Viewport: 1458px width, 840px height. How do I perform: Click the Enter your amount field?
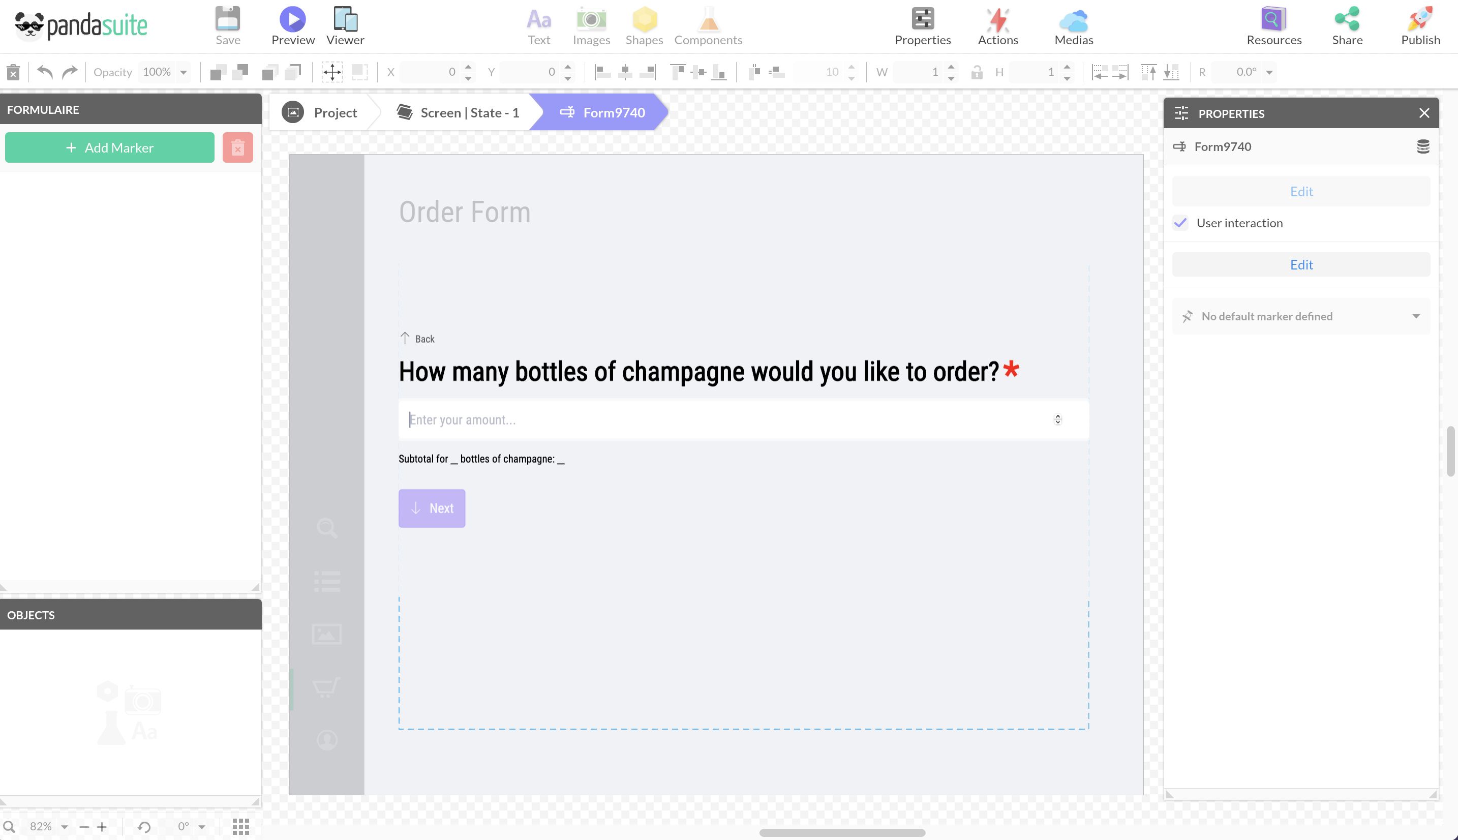coord(726,419)
